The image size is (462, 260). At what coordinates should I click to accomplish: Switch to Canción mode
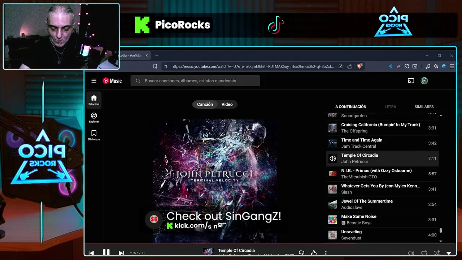(x=205, y=104)
